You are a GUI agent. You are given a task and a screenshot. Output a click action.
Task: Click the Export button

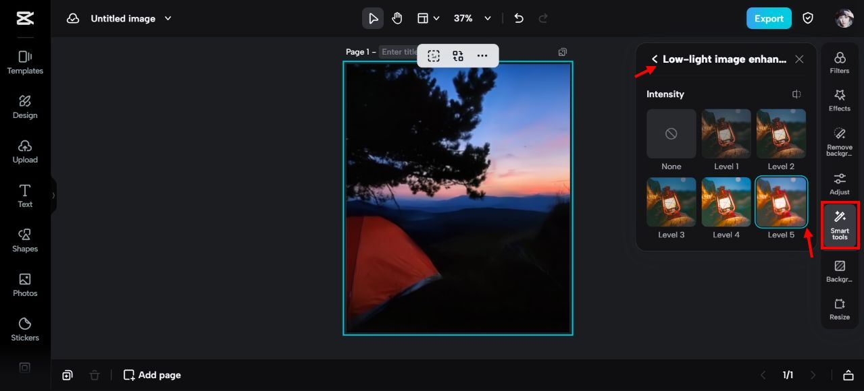[x=769, y=19]
